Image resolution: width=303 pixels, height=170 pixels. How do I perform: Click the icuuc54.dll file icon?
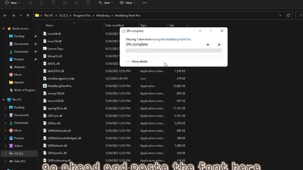[45, 41]
